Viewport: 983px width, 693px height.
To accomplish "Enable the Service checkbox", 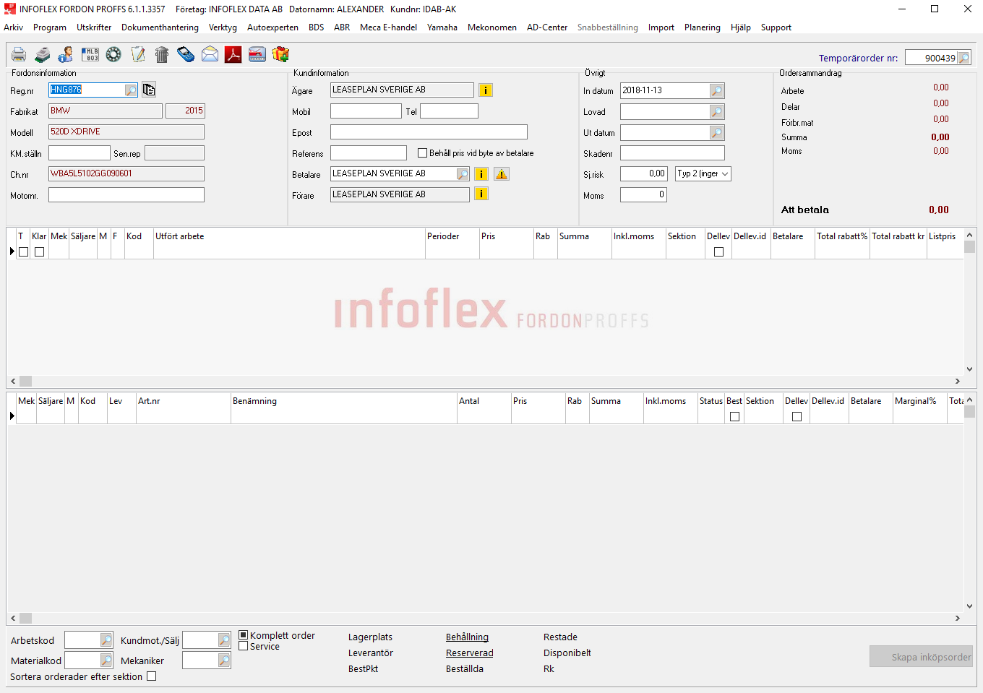I will point(244,646).
